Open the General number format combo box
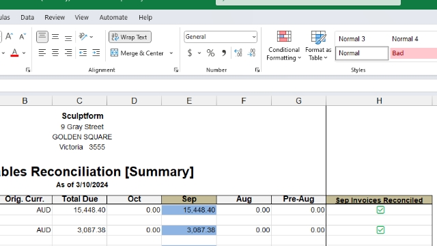This screenshot has height=246, width=437. (x=220, y=37)
